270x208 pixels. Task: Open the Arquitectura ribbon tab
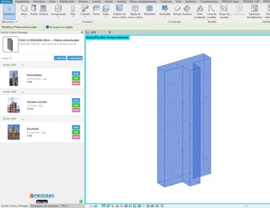coord(22,2)
